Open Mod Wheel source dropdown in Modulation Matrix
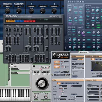Viewport: 102px width, 102px height. point(93,94)
